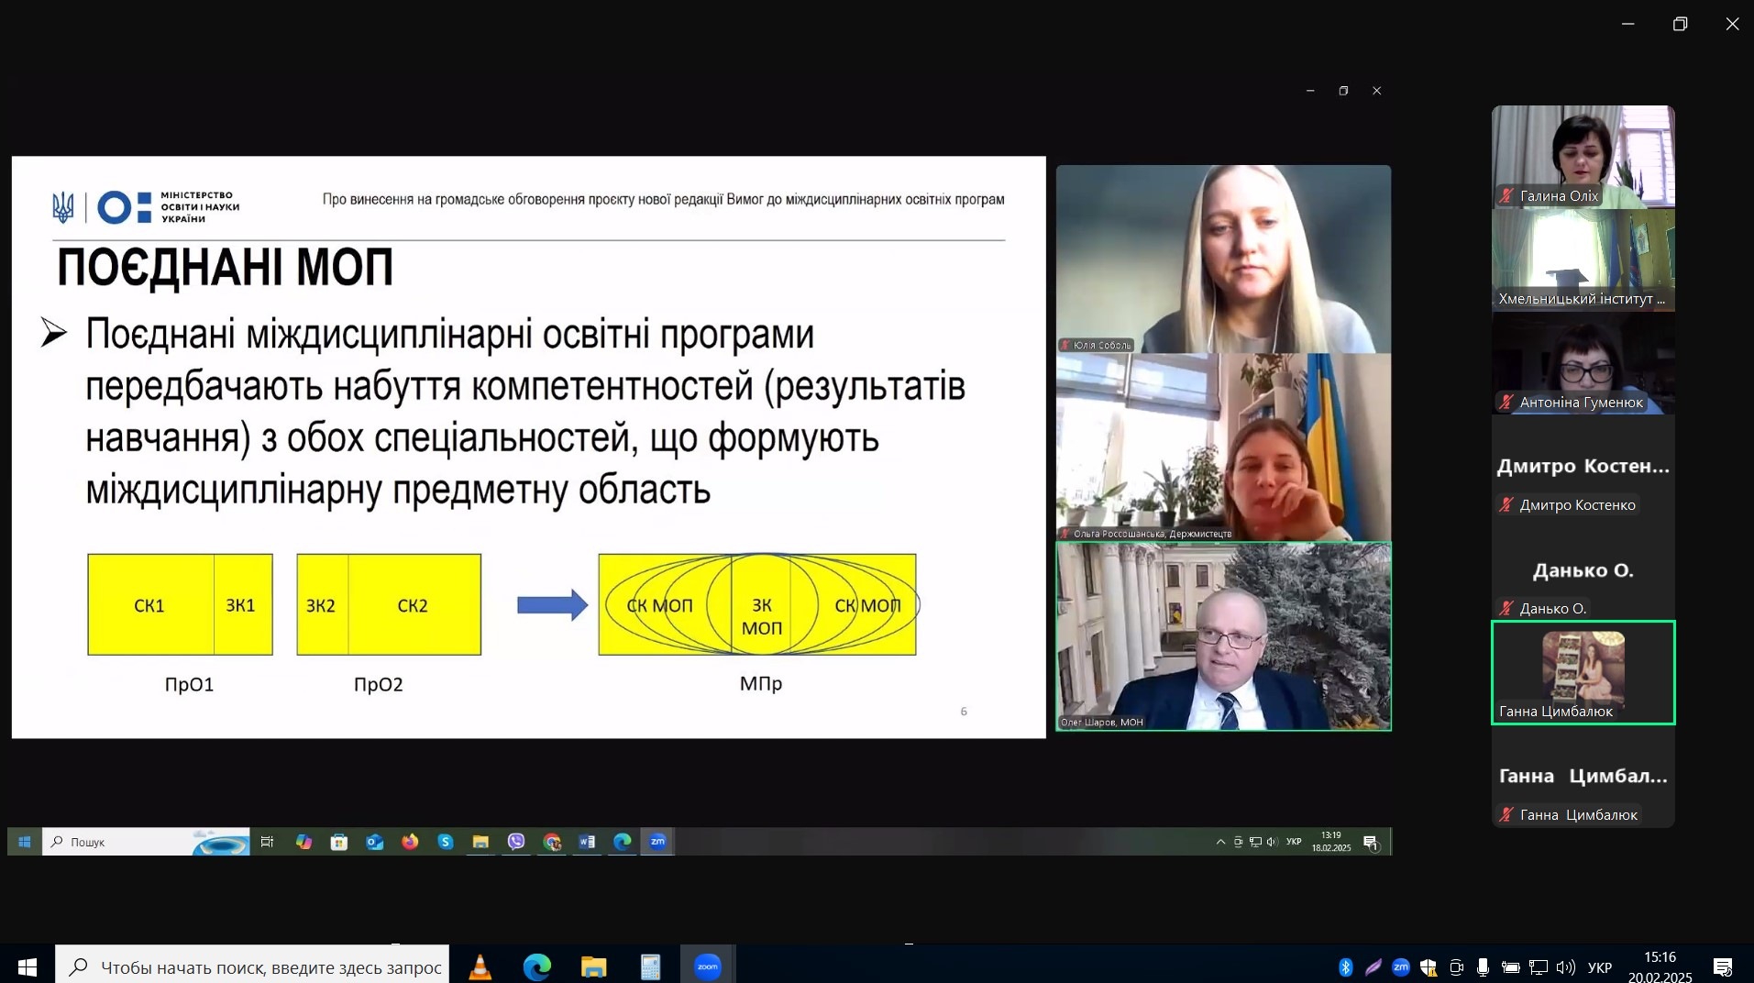Screen dimensions: 1754x983
Task: Click the purple feather tray icon
Action: click(1373, 966)
